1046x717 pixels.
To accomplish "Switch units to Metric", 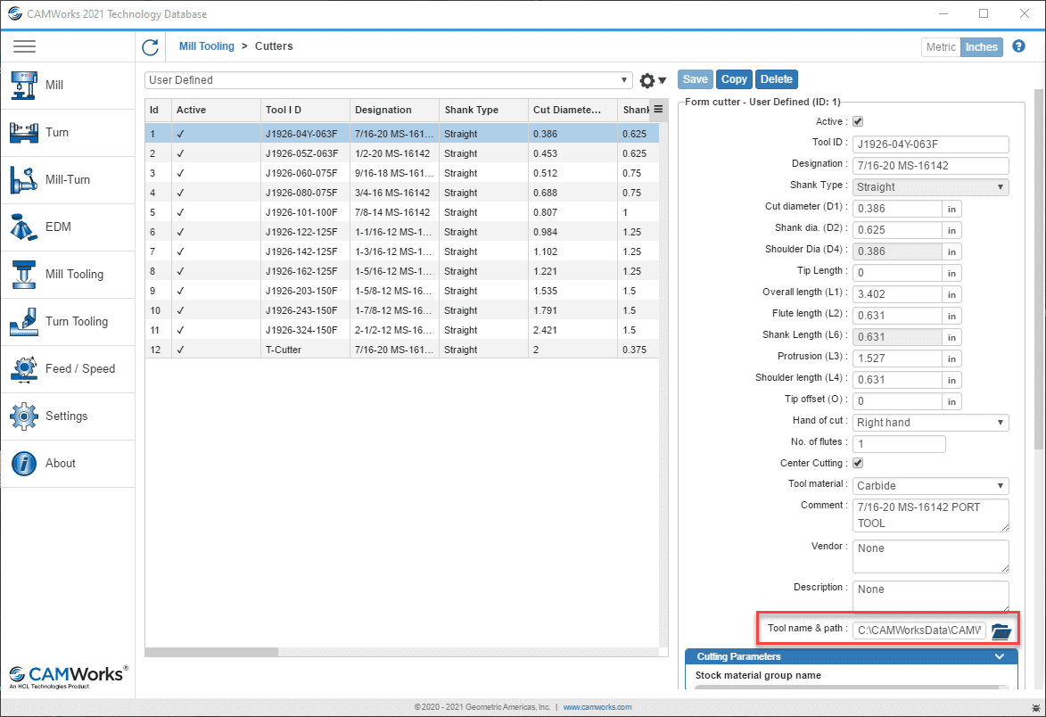I will [940, 47].
